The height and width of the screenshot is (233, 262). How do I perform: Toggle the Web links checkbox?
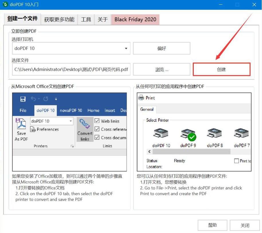click(97, 121)
